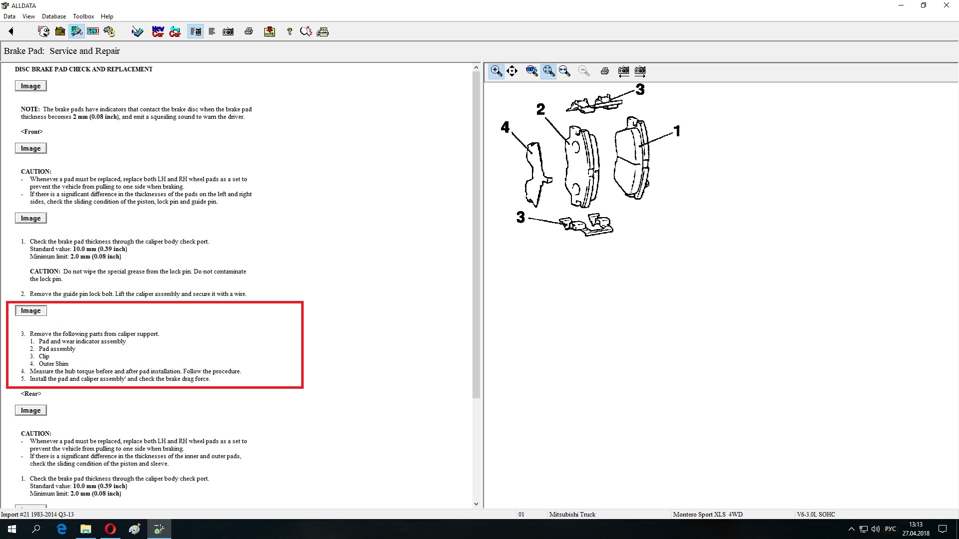Click the fax machine toolbar icon
The width and height of the screenshot is (959, 539).
[x=323, y=31]
